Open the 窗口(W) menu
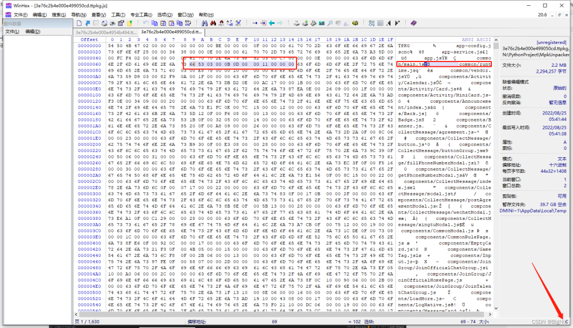The height and width of the screenshot is (328, 573). 186,15
